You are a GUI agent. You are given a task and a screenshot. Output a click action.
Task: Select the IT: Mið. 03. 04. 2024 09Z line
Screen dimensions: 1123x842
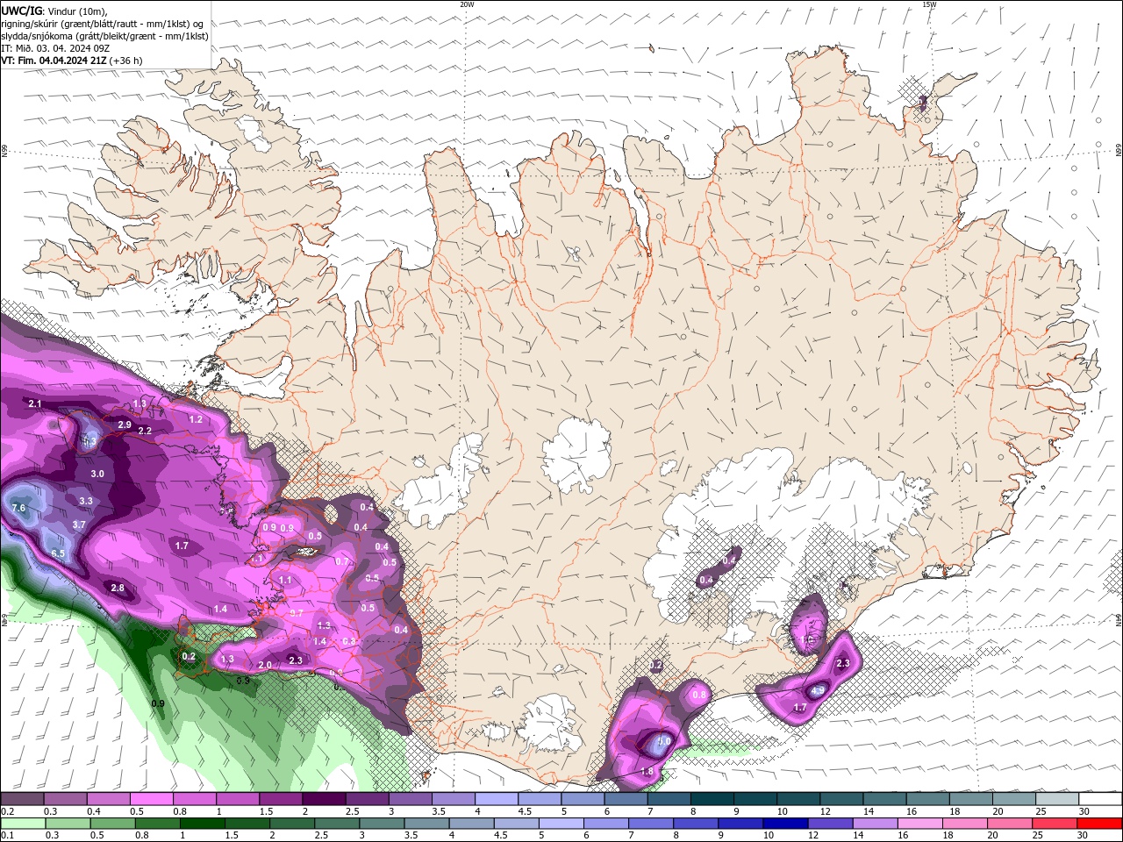click(x=55, y=48)
